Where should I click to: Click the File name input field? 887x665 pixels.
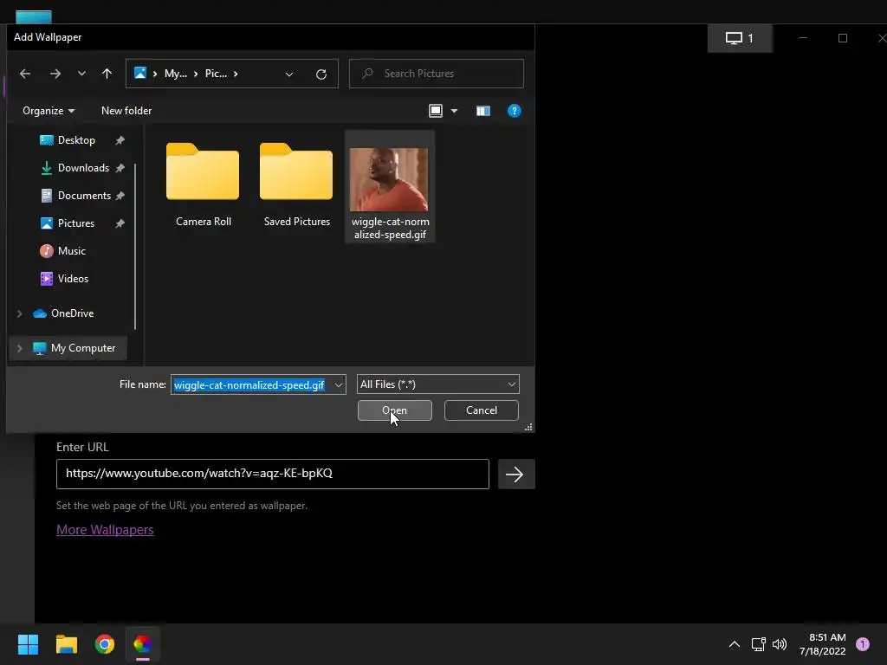(252, 385)
